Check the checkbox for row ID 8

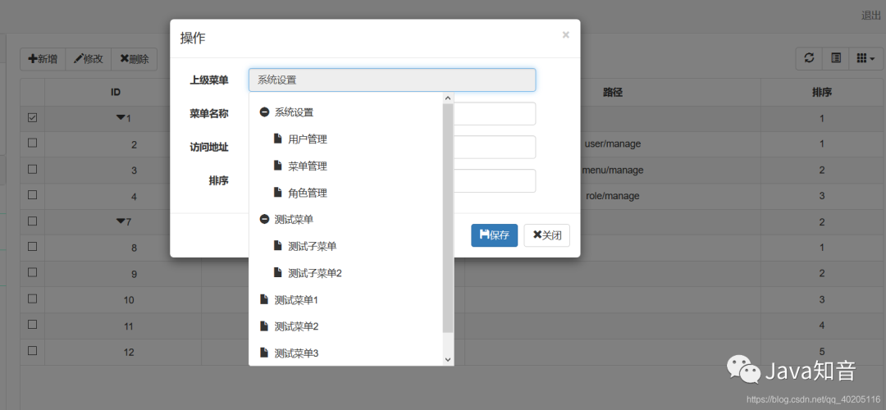tap(32, 246)
